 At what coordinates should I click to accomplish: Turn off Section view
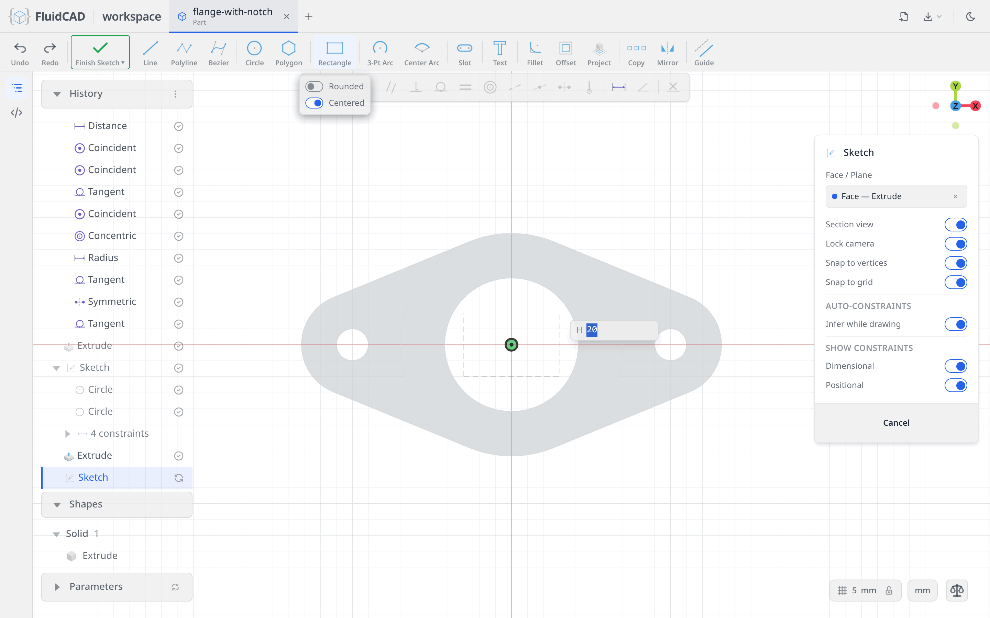coord(956,225)
